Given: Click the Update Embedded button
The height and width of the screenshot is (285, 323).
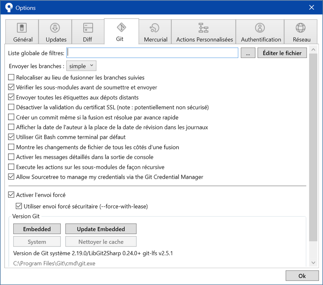Looking at the screenshot, I should coord(101,229).
